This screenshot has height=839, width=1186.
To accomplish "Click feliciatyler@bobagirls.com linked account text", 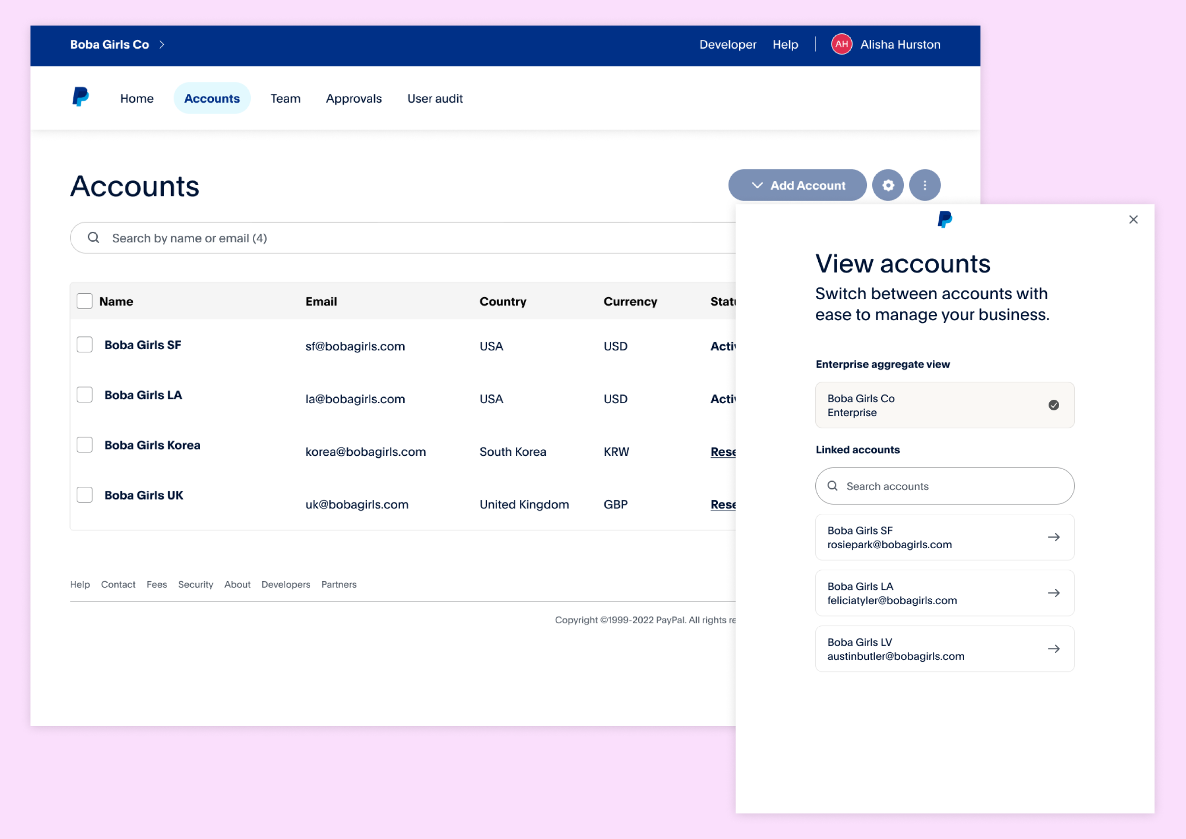I will pos(892,600).
